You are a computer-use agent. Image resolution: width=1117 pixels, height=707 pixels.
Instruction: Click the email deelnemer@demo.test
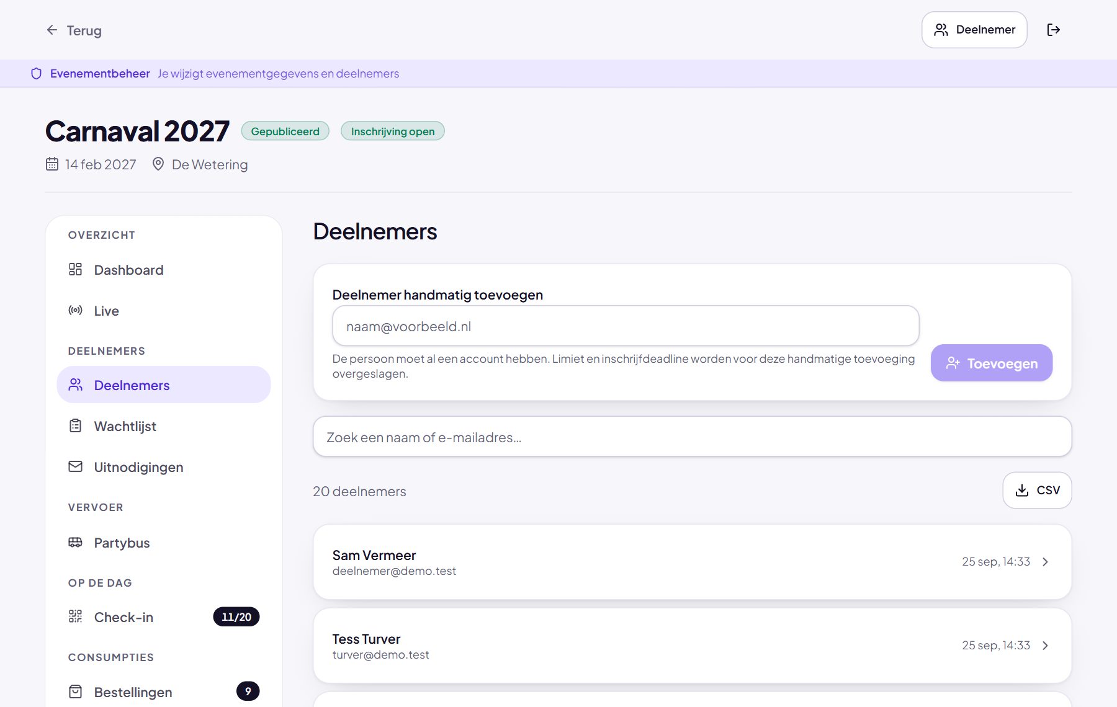(394, 571)
